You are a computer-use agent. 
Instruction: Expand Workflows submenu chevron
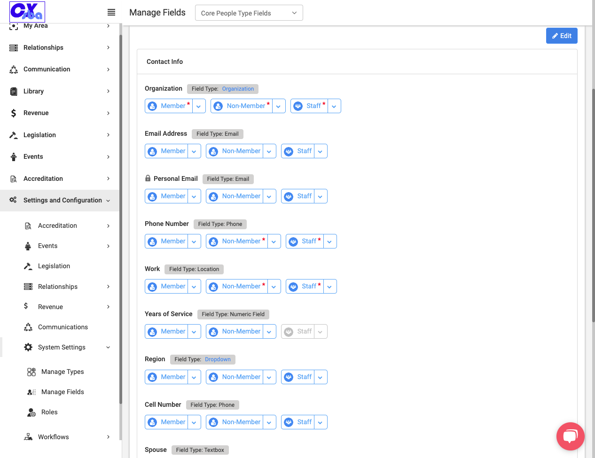point(108,437)
